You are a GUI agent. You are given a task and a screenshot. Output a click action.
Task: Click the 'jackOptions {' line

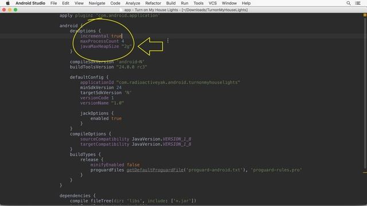[x=97, y=113]
